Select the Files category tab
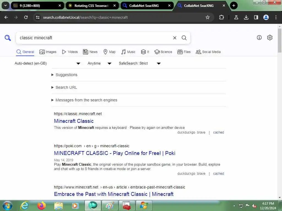This screenshot has width=282, height=211. coord(184,52)
